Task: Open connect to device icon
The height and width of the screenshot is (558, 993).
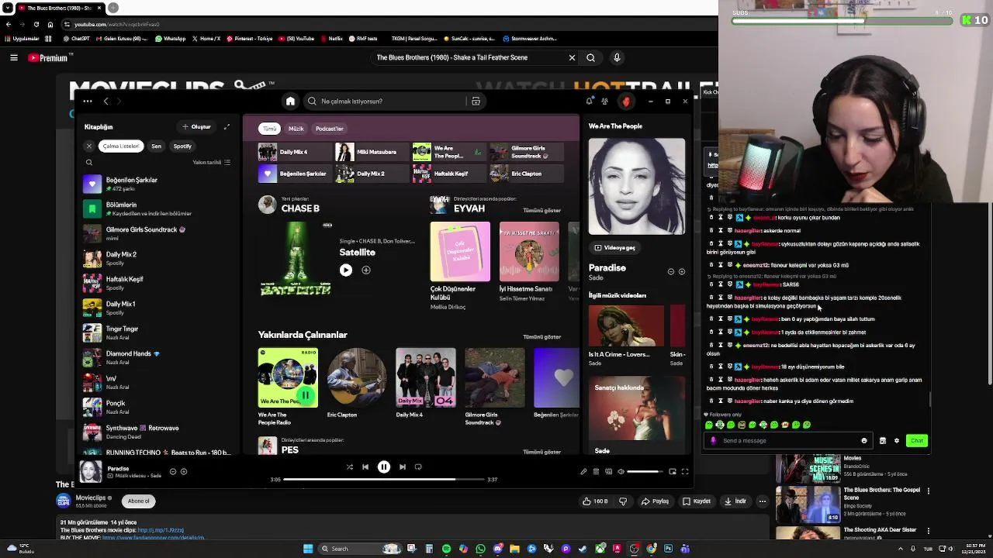Action: (608, 471)
